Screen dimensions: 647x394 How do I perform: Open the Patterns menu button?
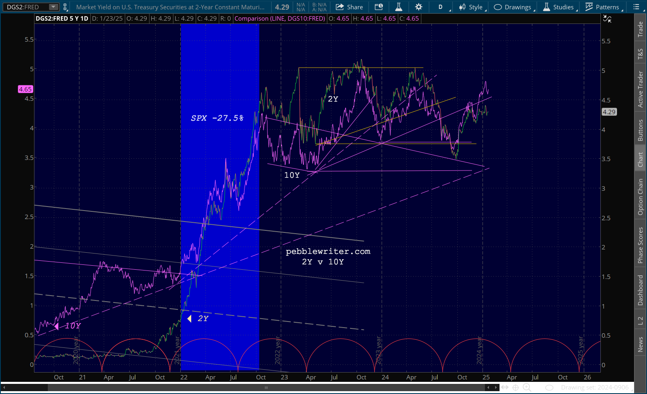click(x=602, y=7)
